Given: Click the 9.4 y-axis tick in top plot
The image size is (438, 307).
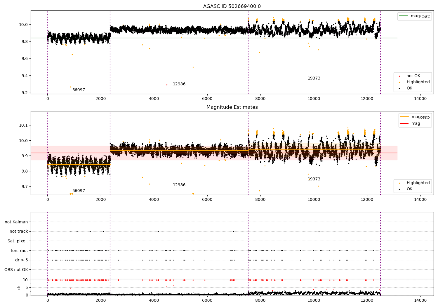Looking at the screenshot, I should click(x=25, y=76).
